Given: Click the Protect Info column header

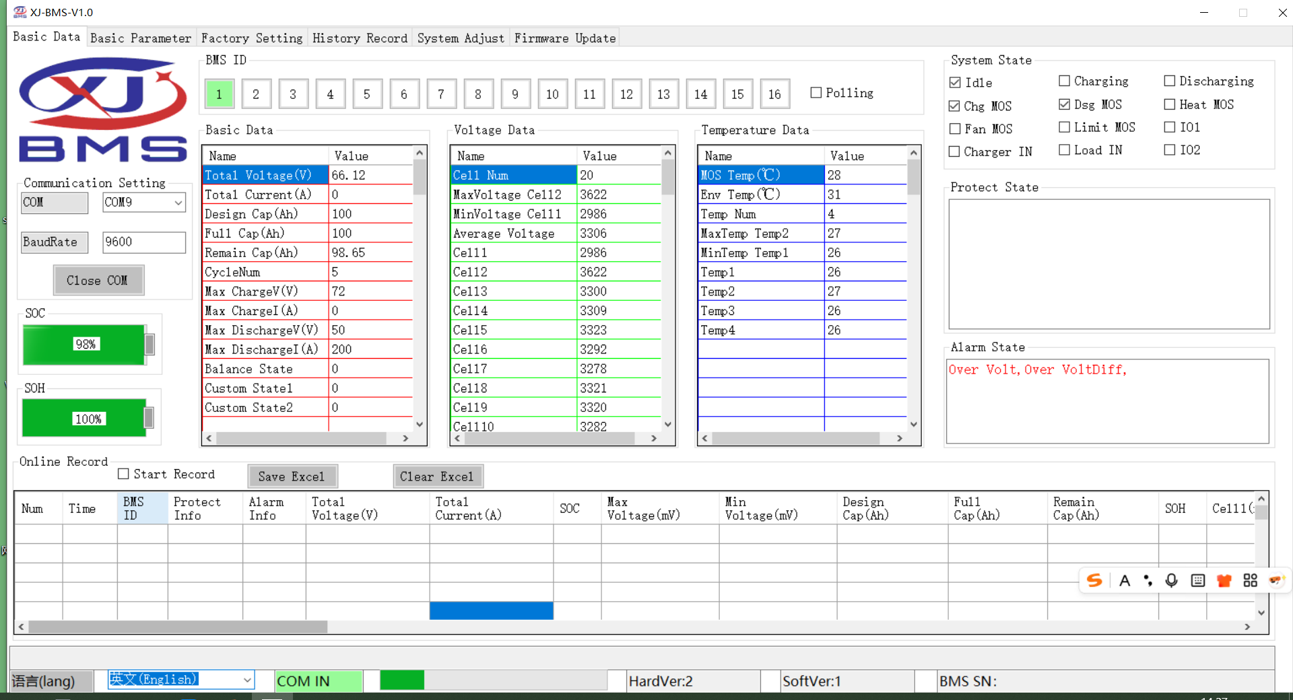Looking at the screenshot, I should coord(205,508).
